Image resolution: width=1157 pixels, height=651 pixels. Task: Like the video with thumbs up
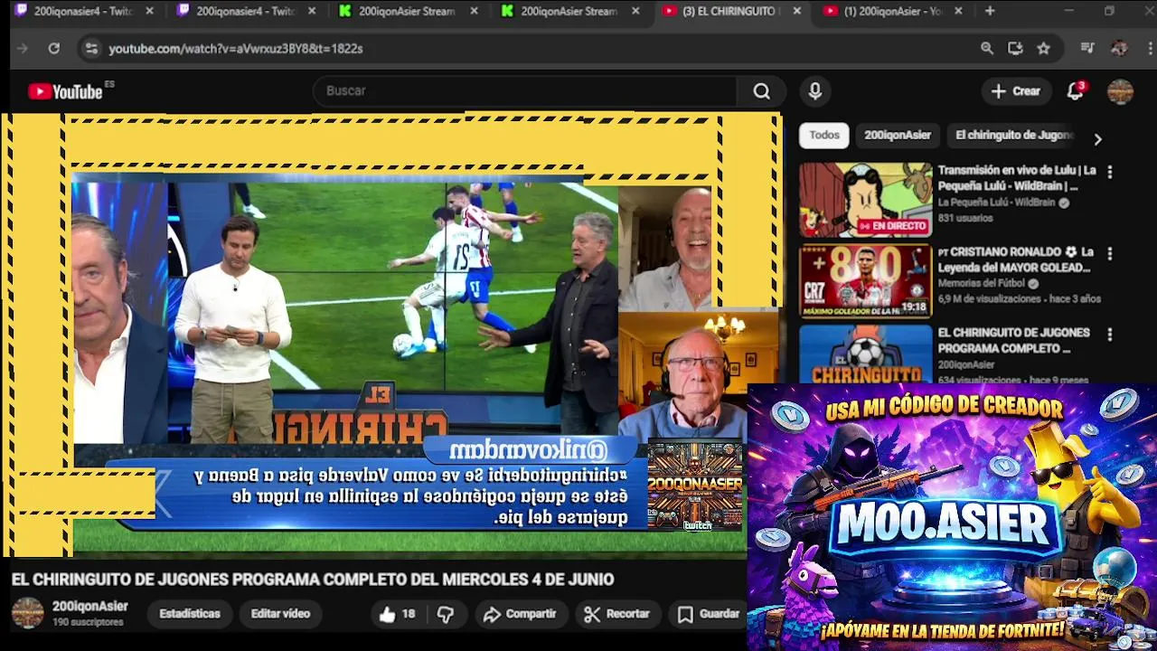(x=388, y=614)
